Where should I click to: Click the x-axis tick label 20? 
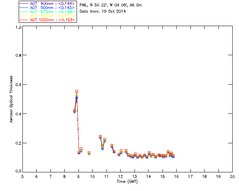coord(232,176)
